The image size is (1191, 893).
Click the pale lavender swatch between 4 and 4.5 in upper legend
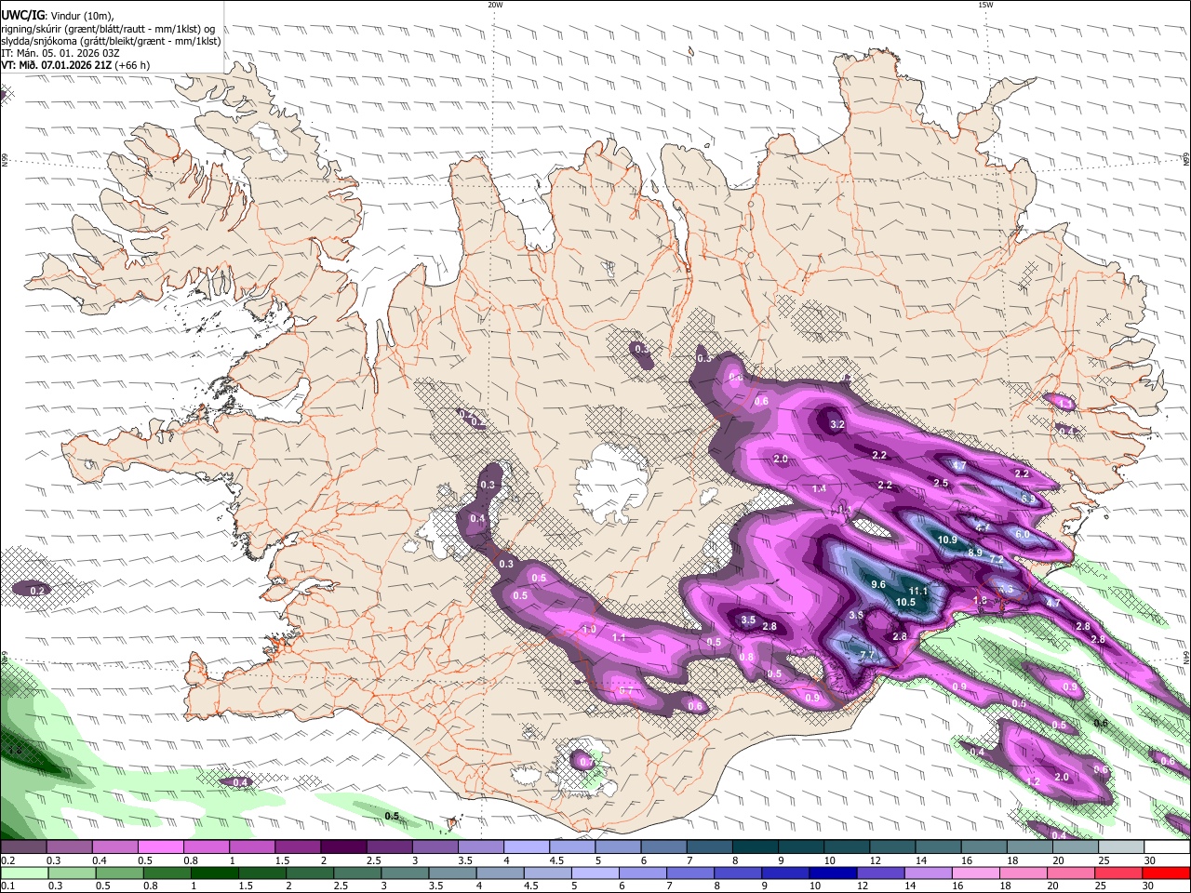click(527, 847)
